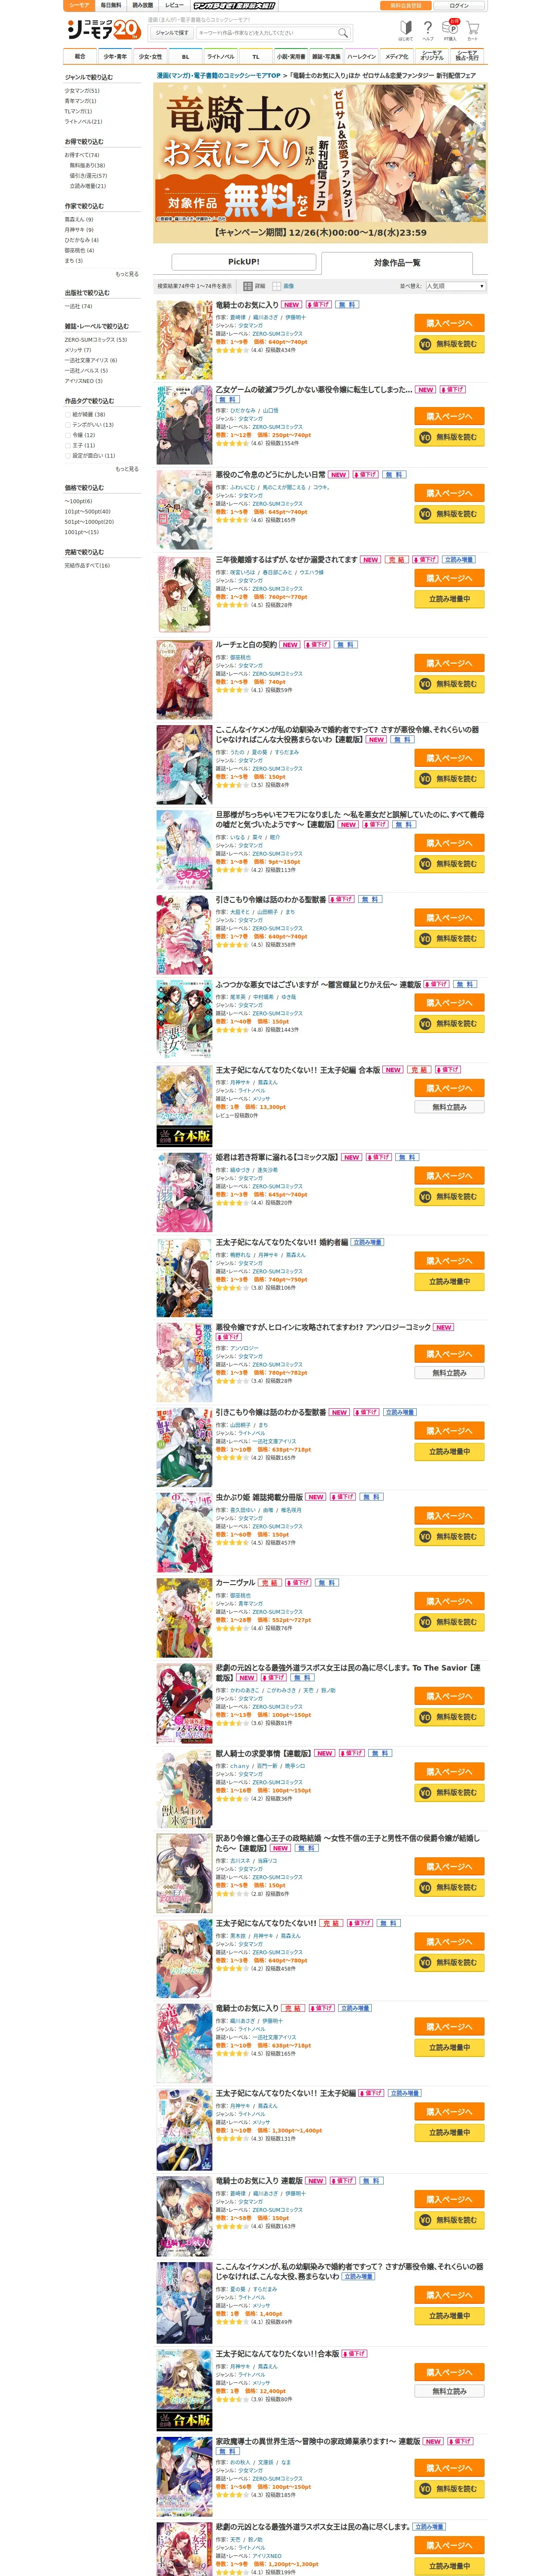Switch to detail list view icon
This screenshot has height=2576, width=551.
pos(249,286)
